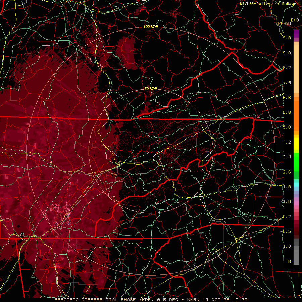Click the 9.8 color scale value
The width and height of the screenshot is (302, 302).
click(x=287, y=38)
